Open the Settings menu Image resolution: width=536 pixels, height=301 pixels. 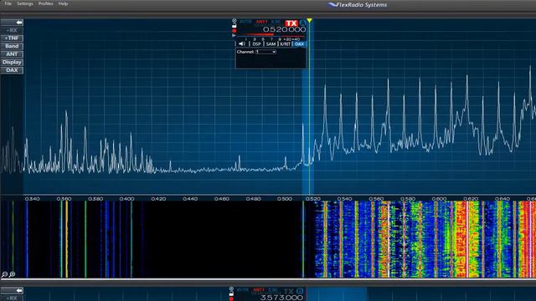25,3
